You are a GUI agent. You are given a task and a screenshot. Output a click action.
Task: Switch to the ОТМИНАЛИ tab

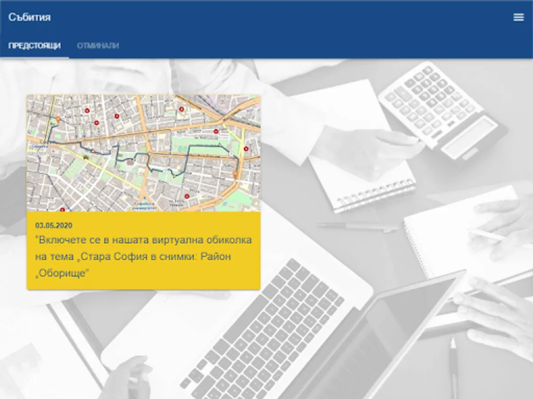tap(98, 46)
